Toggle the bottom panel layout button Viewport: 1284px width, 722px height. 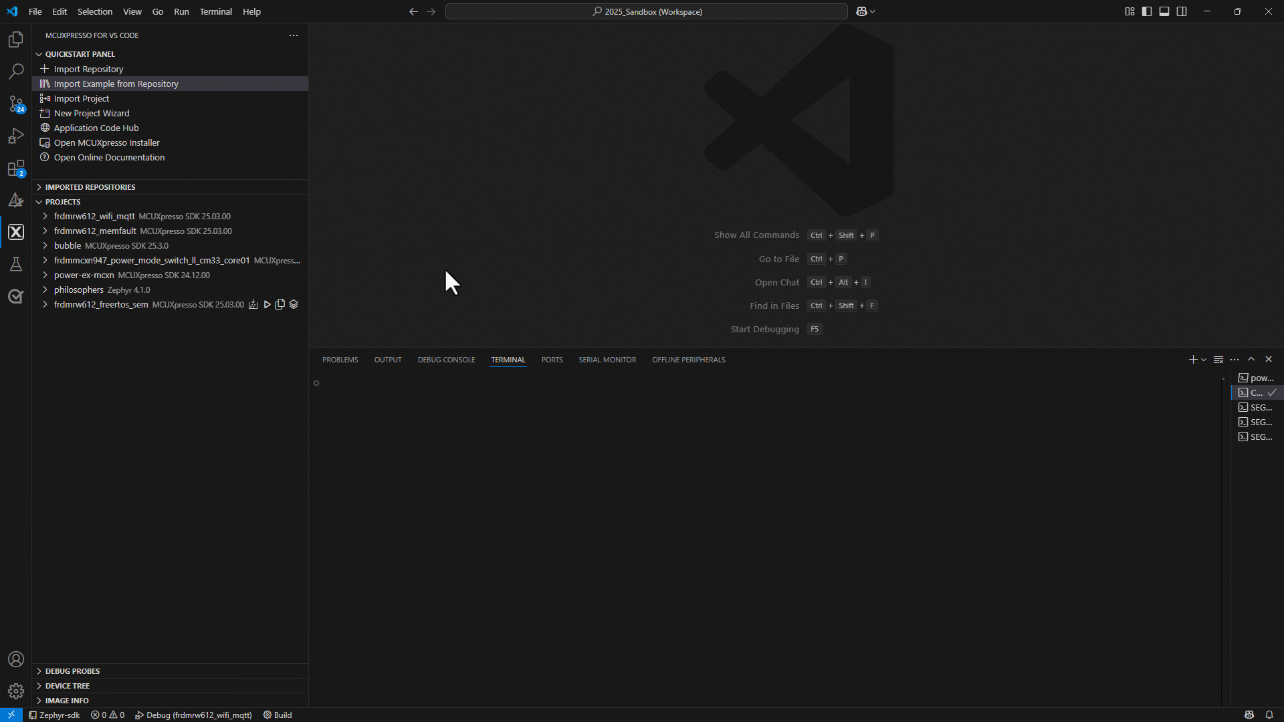(x=1164, y=11)
